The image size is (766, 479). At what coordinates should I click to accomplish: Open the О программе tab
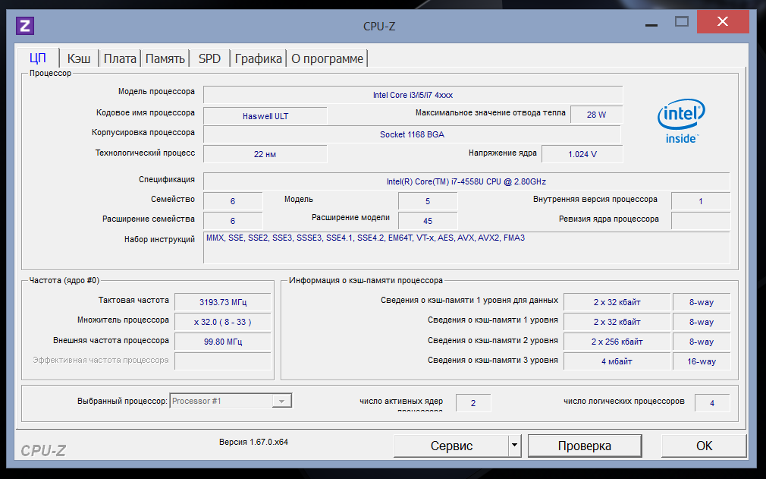point(328,58)
